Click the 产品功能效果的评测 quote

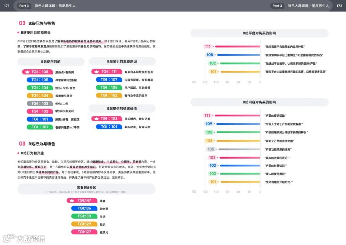[278, 149]
